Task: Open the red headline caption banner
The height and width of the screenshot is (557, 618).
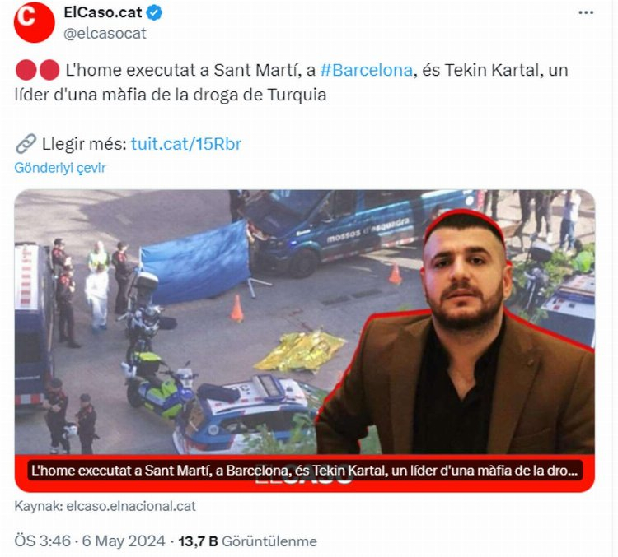Action: coord(304,471)
